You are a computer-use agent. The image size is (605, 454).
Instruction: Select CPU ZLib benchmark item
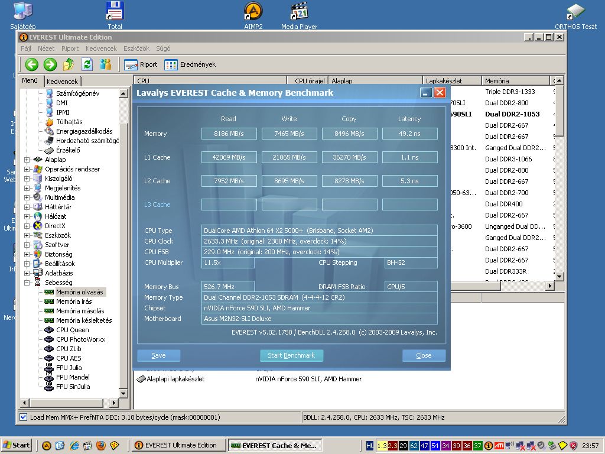click(x=63, y=349)
